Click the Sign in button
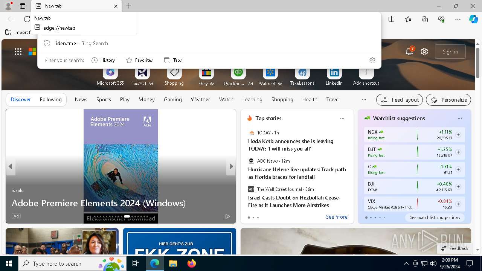The height and width of the screenshot is (271, 482). [x=450, y=52]
